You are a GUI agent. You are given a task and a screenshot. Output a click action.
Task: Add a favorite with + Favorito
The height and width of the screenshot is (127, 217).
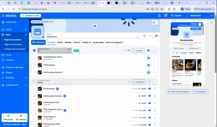click(138, 50)
